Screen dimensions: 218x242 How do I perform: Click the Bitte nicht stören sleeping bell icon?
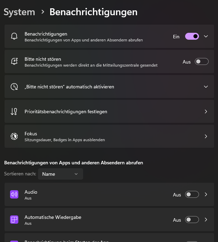pos(14,61)
